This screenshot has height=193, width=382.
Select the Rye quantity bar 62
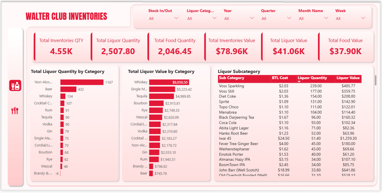click(x=62, y=159)
